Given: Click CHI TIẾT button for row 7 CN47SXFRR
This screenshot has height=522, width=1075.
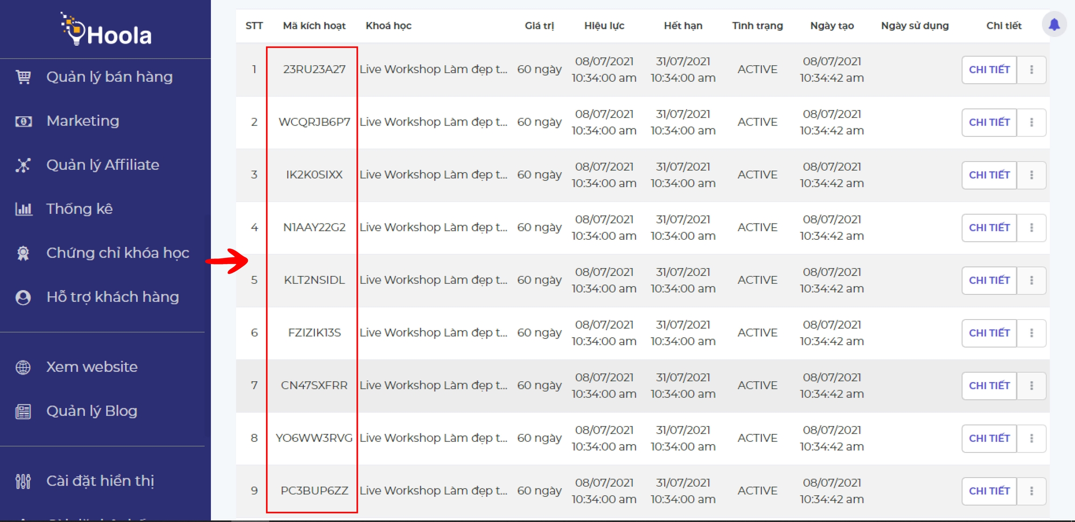Looking at the screenshot, I should point(989,386).
